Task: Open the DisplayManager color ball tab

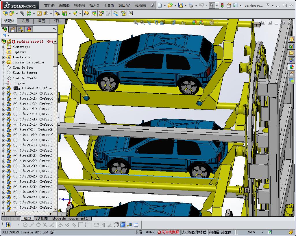Action: 29,29
